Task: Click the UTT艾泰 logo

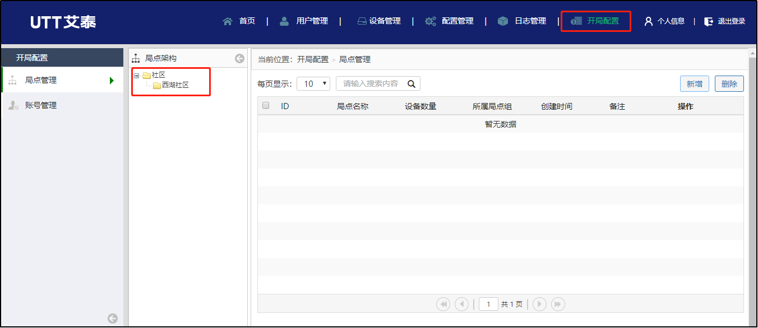Action: [63, 22]
